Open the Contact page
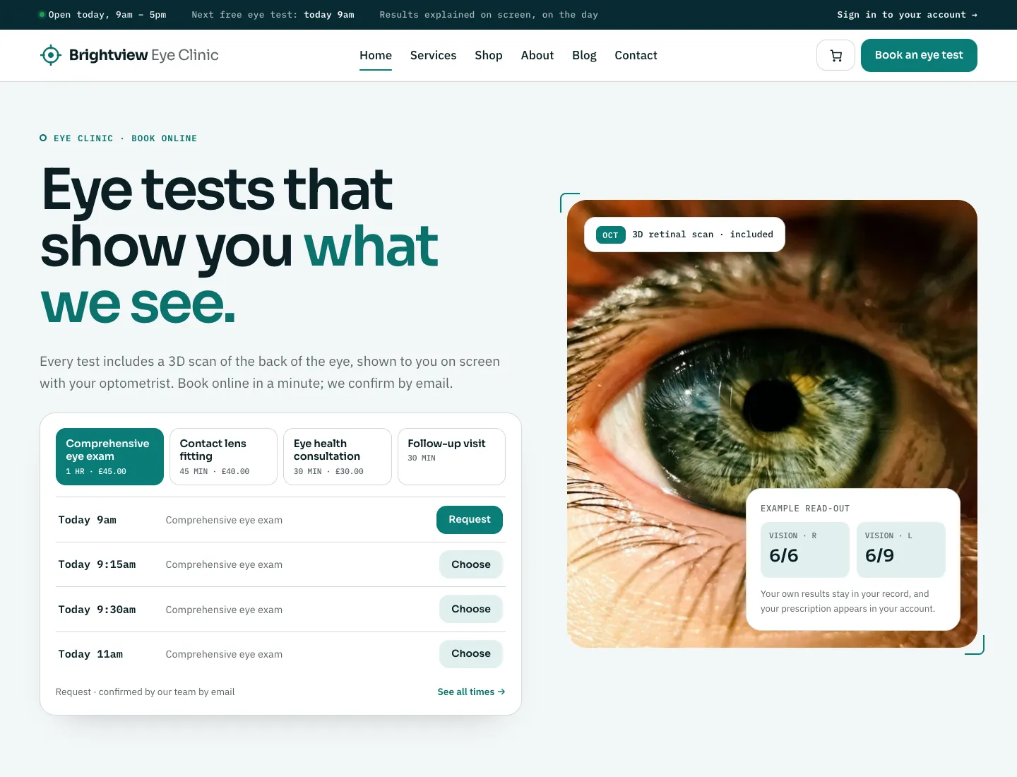1017x777 pixels. coord(636,55)
